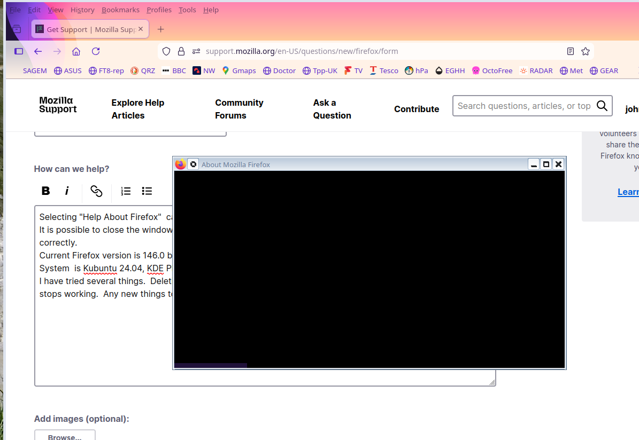The height and width of the screenshot is (440, 639).
Task: Minimize the About Mozilla Firefox window
Action: (534, 164)
